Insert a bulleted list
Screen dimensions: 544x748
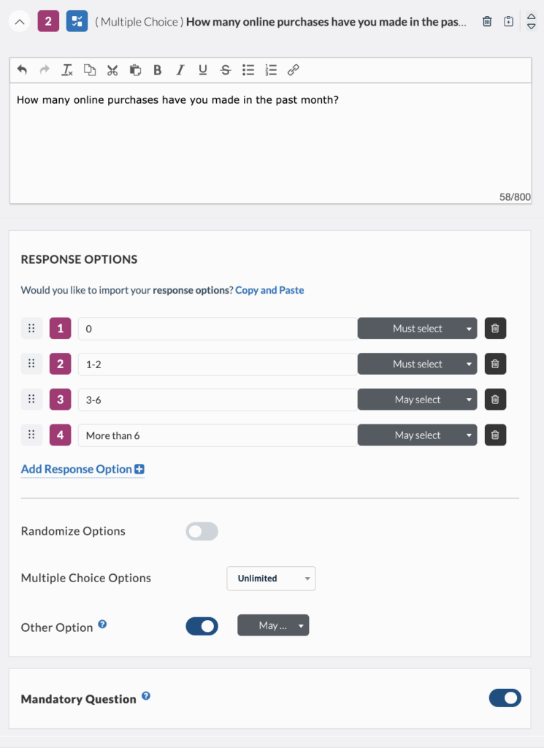click(248, 70)
